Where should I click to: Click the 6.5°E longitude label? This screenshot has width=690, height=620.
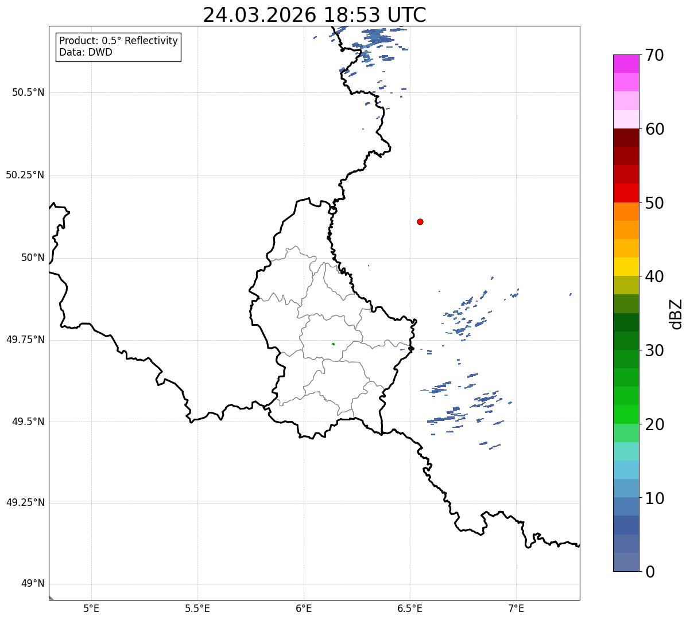[410, 609]
